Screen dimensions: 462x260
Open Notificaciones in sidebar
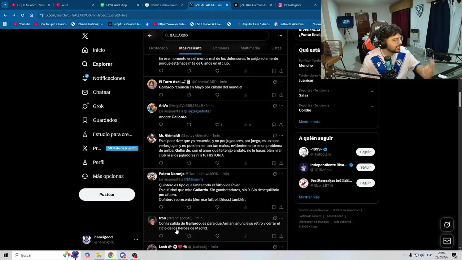coord(103,78)
